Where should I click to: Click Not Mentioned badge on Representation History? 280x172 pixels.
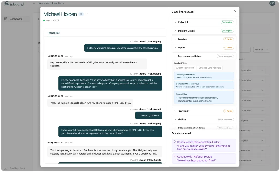point(225,56)
